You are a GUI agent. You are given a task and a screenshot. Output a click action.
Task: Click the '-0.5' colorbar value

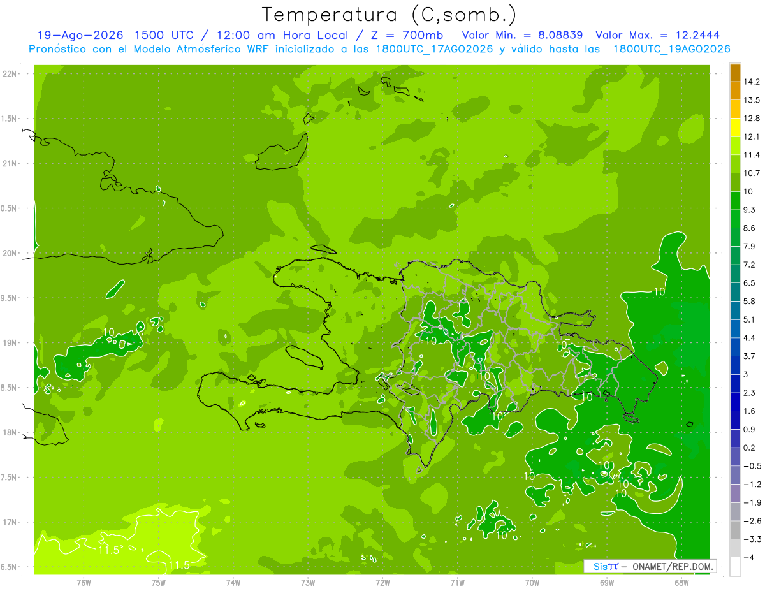[752, 466]
